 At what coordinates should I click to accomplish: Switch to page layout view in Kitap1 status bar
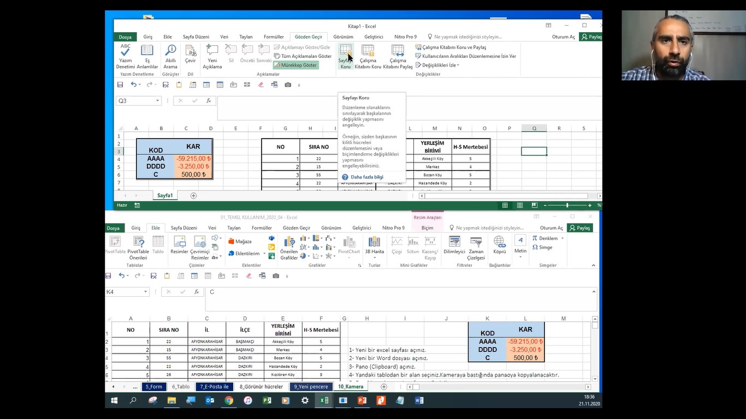[x=519, y=205]
